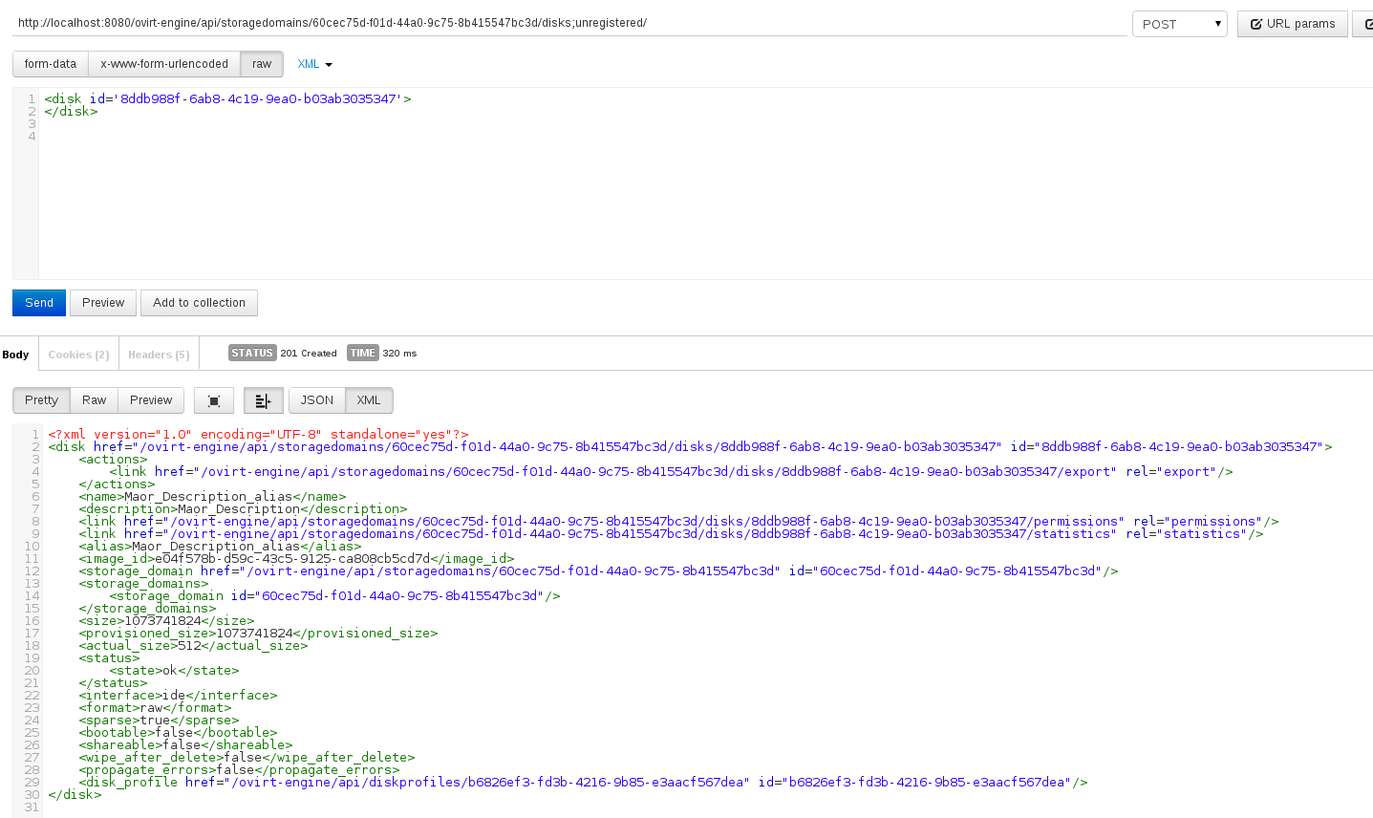The image size is (1373, 818).
Task: Expand the XML body format dropdown
Action: click(314, 64)
